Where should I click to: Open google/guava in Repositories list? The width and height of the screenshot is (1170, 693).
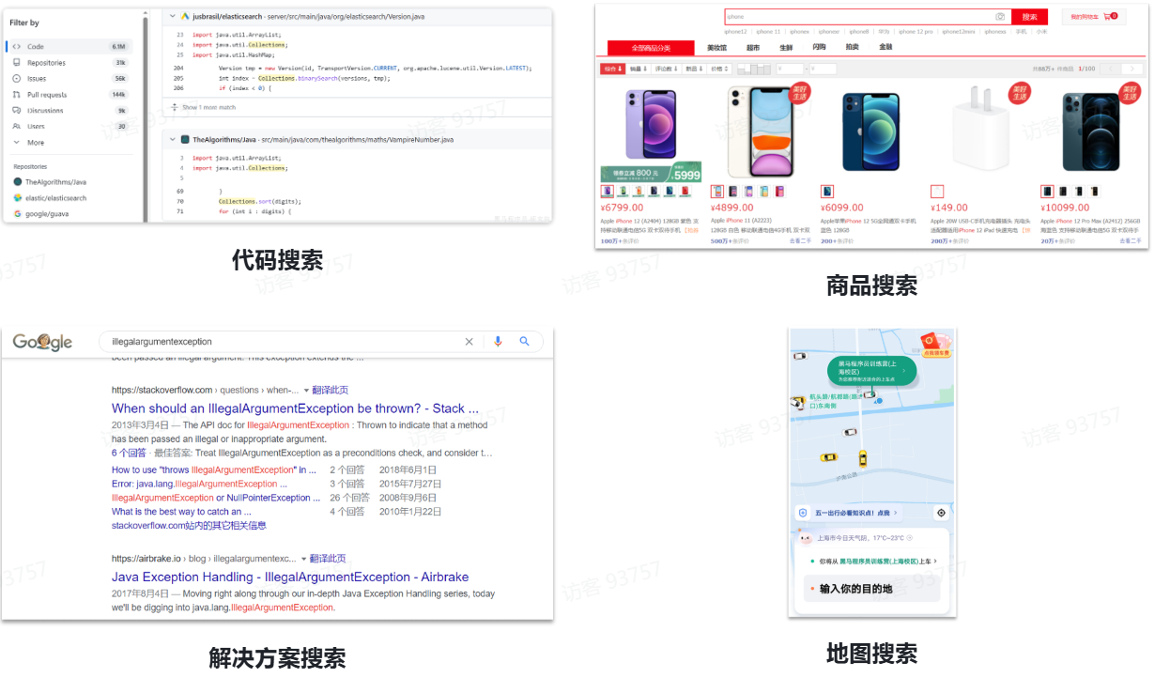(42, 214)
